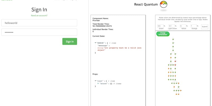
Task: Click the Green percentage input showing 0.5
Action: pos(161,26)
